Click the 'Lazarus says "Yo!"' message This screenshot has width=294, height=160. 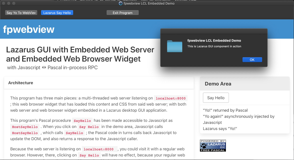220,128
